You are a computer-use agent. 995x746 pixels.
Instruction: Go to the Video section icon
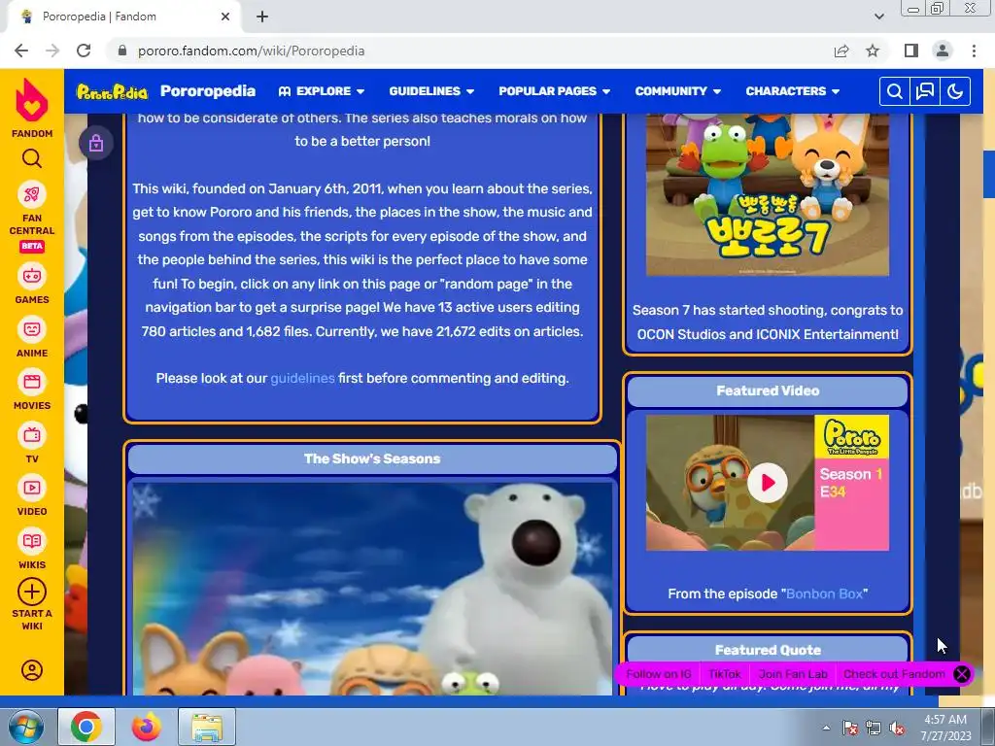coord(32,488)
